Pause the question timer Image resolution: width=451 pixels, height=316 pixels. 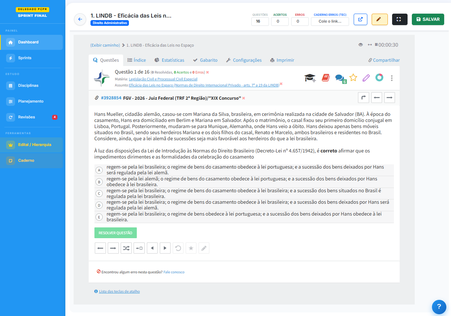[x=376, y=45]
